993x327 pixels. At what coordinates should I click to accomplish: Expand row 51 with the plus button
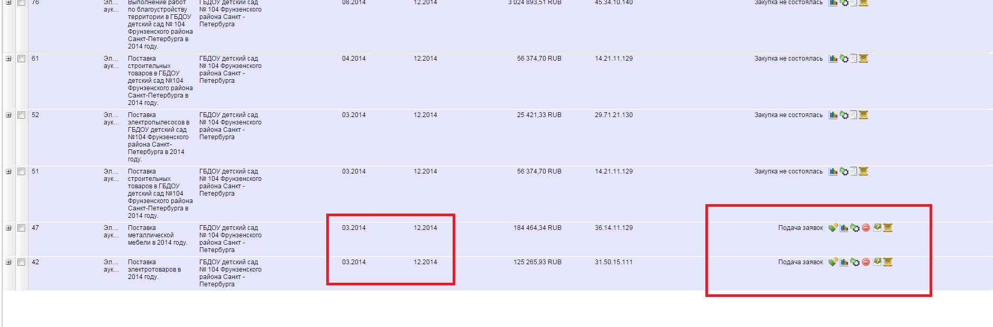pyautogui.click(x=8, y=171)
